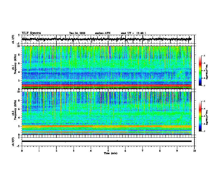This screenshot has width=219, height=169.
Task: Click the "-3" label on ch.1 color bar
Action: (x=204, y=56)
